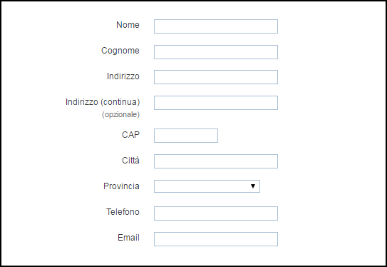Click the (opzionale) hint text

(121, 114)
